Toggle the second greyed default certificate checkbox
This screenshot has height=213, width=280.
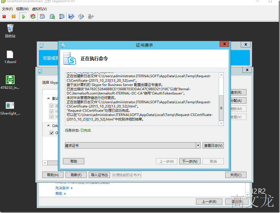pyautogui.click(x=51, y=111)
